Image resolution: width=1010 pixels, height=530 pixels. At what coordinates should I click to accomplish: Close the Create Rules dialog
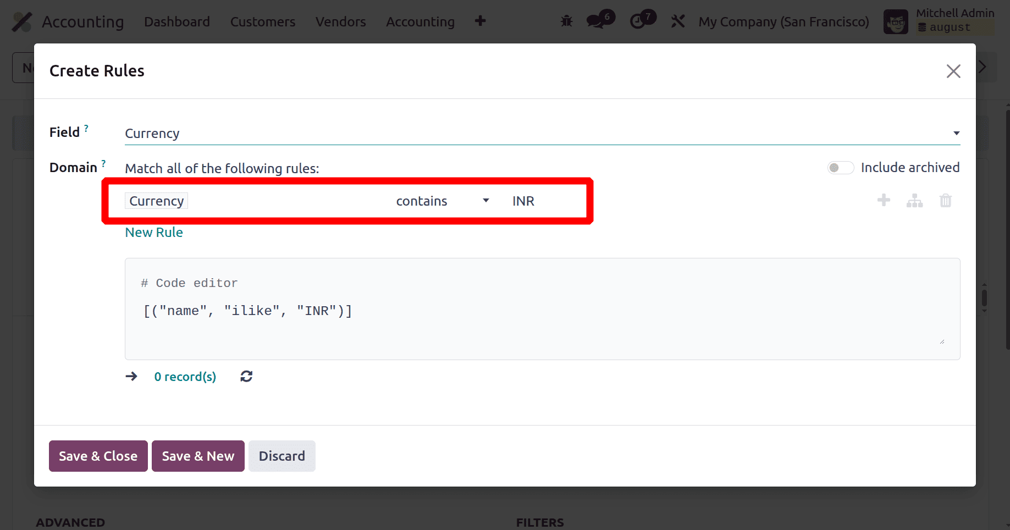[953, 71]
